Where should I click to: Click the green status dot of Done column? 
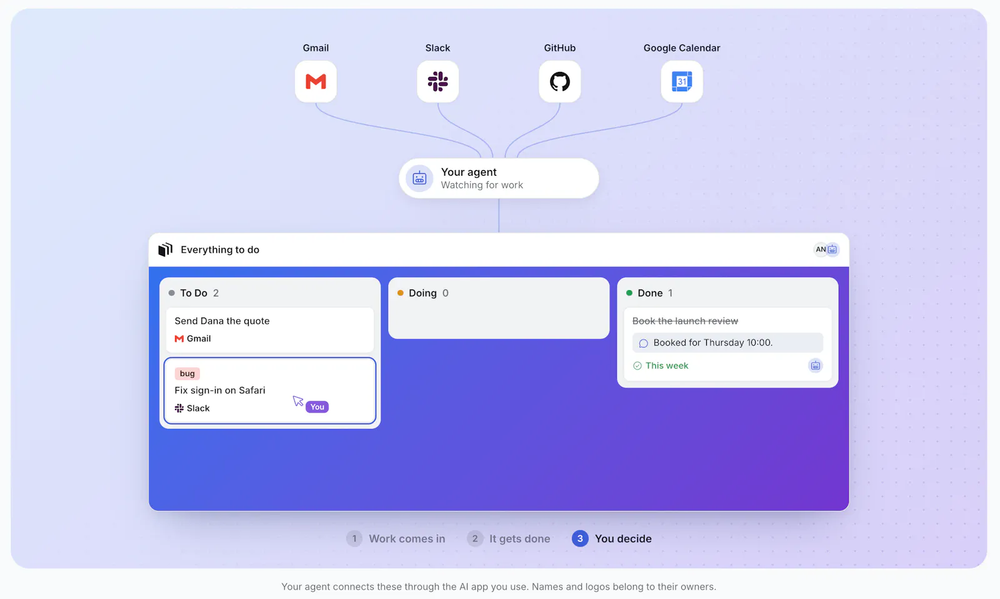(629, 293)
